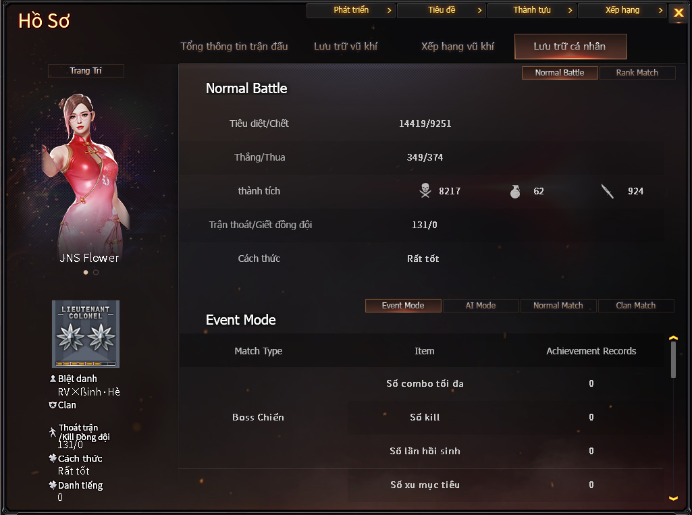The width and height of the screenshot is (692, 515).
Task: Select the first character page dot
Action: (x=86, y=272)
